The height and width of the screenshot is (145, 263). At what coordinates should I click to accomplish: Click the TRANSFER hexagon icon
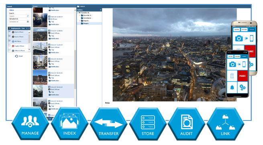[108, 124]
